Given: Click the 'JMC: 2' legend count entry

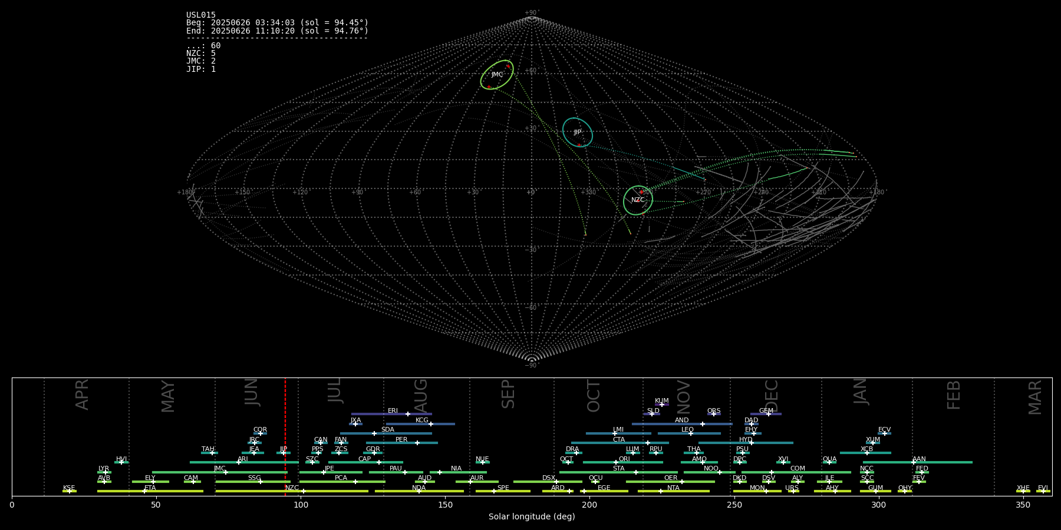Looking at the screenshot, I should tap(201, 61).
